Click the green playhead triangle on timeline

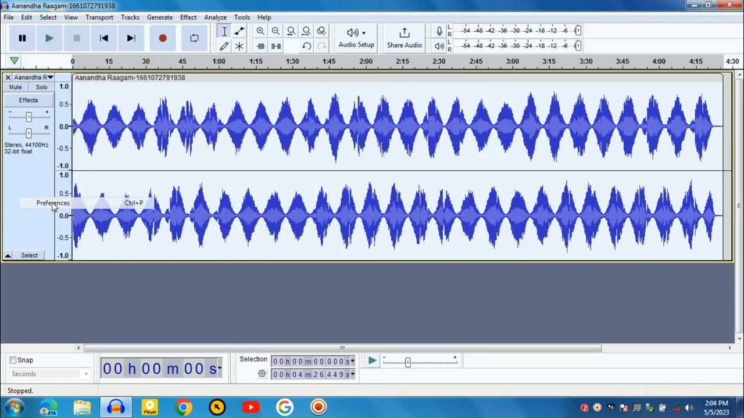(15, 60)
